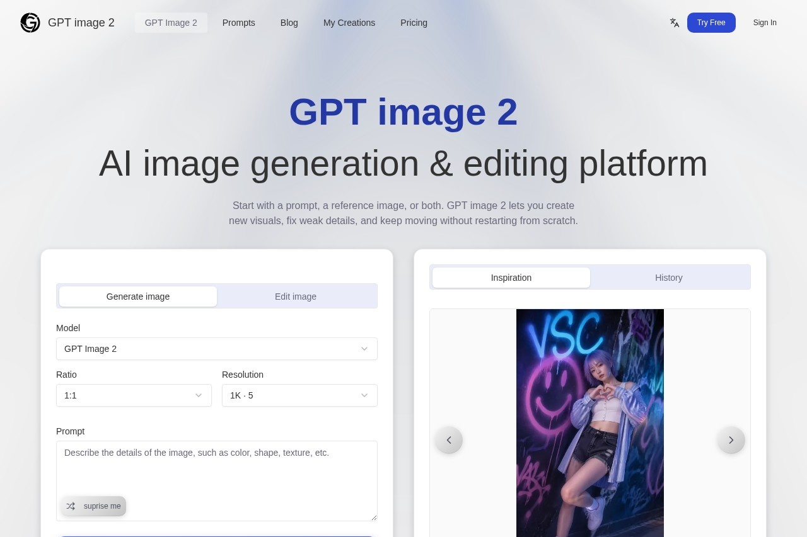The image size is (807, 537).
Task: Switch to Edit image tab
Action: pyautogui.click(x=296, y=297)
